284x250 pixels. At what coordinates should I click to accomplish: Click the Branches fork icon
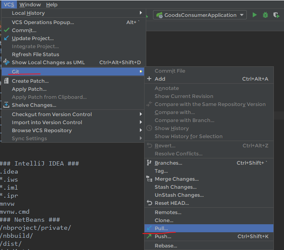[149, 163]
